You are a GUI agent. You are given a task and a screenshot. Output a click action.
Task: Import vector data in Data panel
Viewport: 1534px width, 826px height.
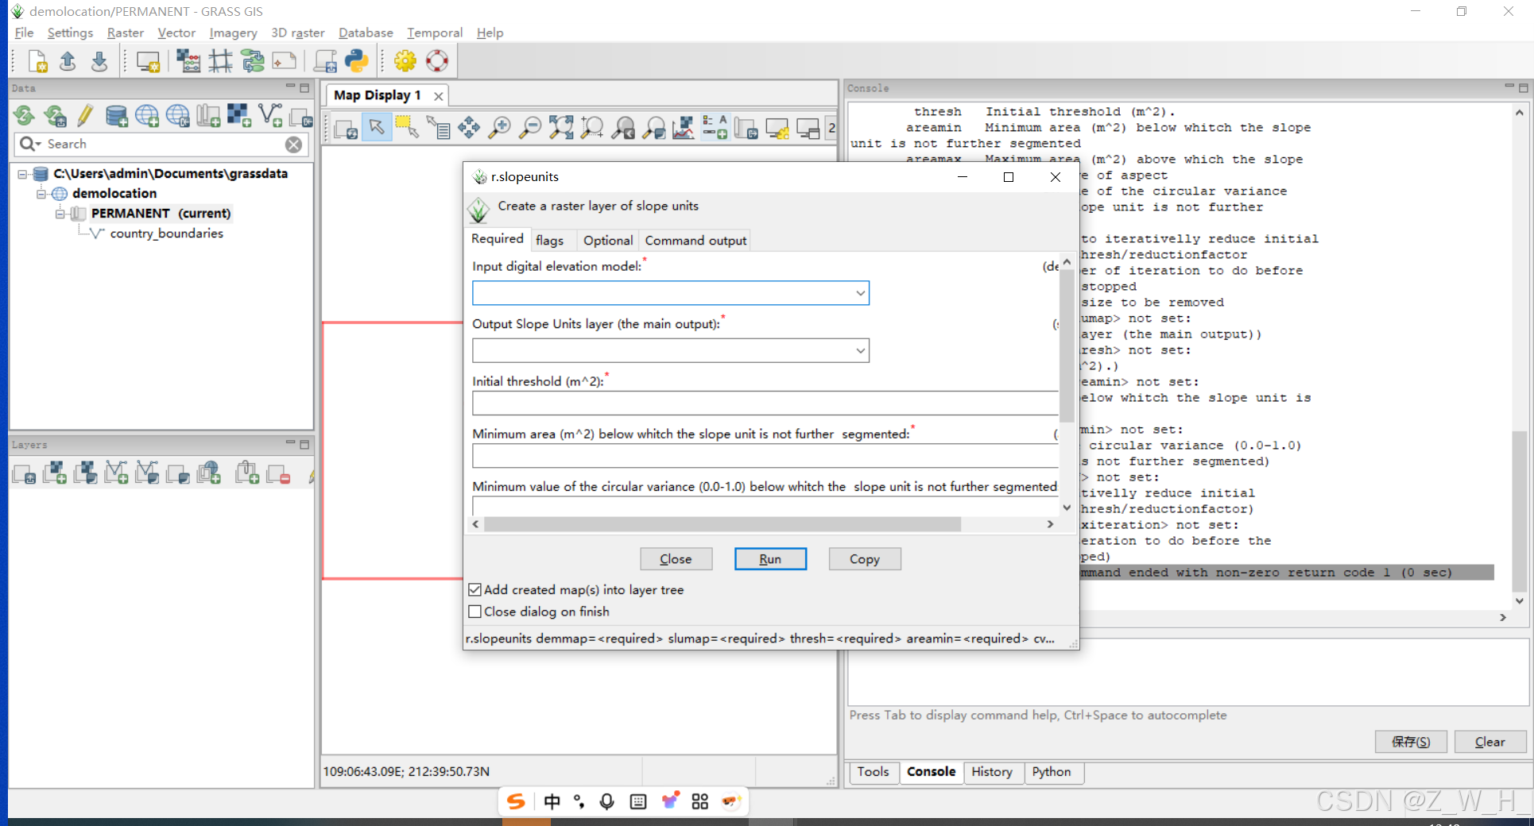tap(271, 116)
